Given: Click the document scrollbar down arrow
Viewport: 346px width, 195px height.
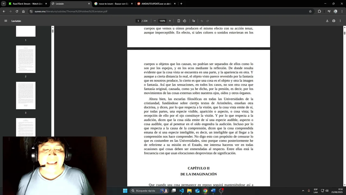Looking at the screenshot, I should 345,185.
